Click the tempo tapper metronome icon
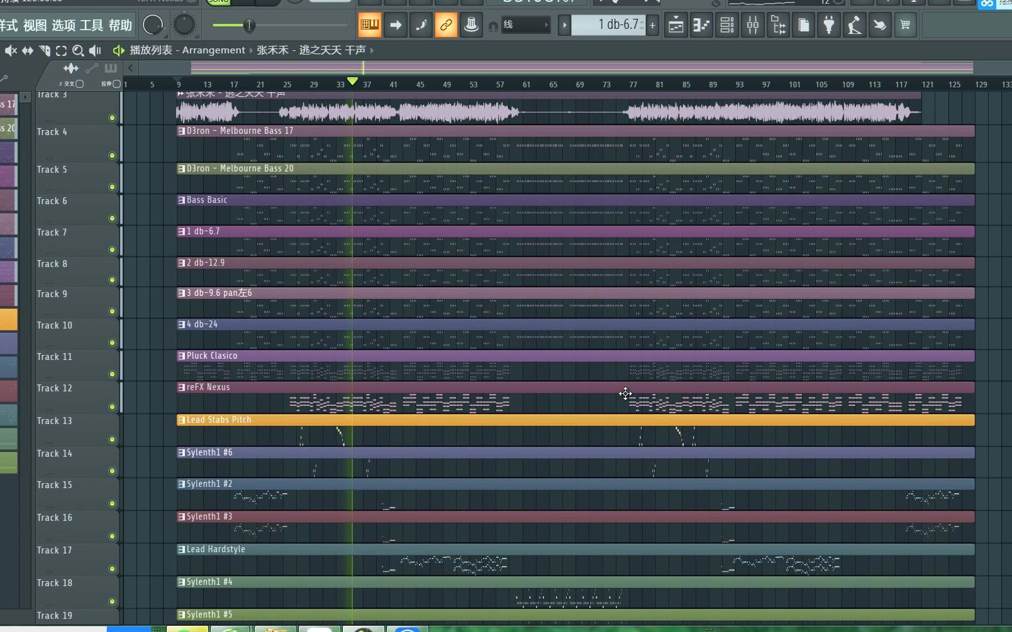 pyautogui.click(x=854, y=25)
